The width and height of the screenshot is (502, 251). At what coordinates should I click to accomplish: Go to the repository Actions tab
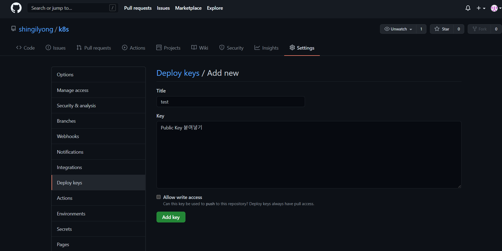[134, 48]
